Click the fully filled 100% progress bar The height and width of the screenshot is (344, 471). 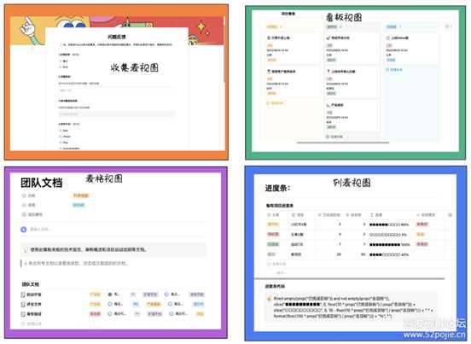(x=390, y=244)
